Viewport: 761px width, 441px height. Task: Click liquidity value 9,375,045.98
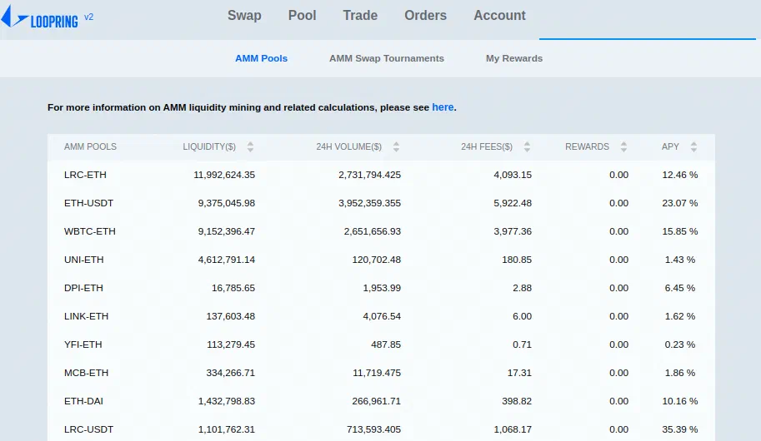pos(226,203)
